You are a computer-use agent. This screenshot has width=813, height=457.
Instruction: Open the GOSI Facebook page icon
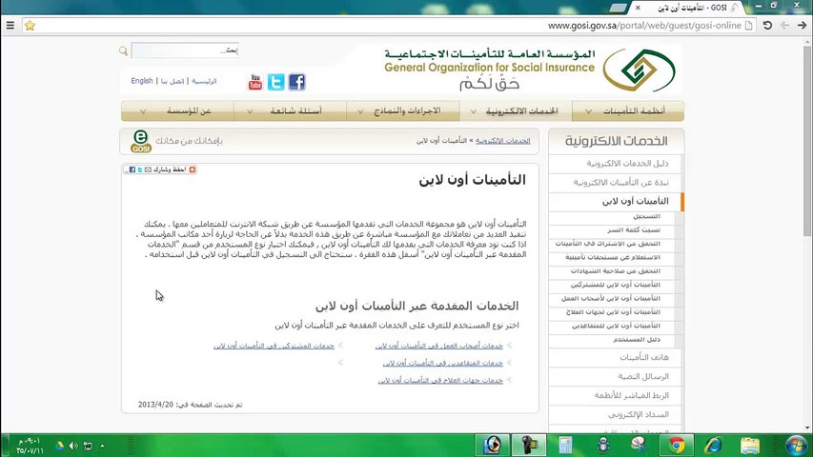pyautogui.click(x=297, y=82)
